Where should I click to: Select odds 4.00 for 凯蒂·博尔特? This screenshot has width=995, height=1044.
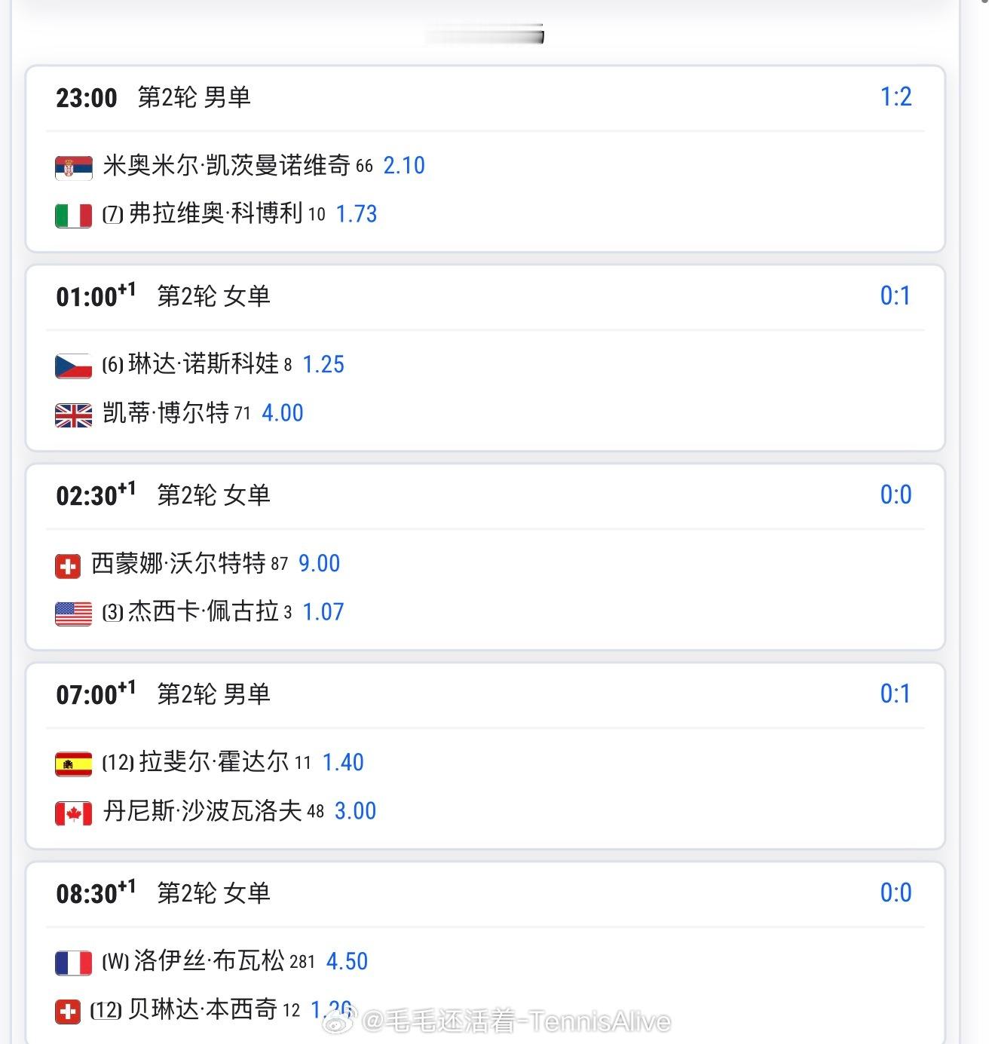pyautogui.click(x=283, y=413)
